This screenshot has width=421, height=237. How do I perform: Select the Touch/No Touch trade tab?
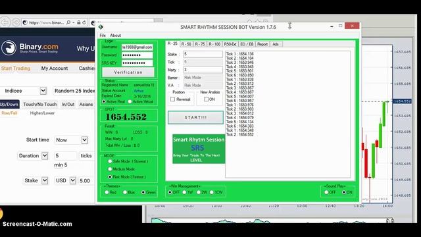pos(40,104)
